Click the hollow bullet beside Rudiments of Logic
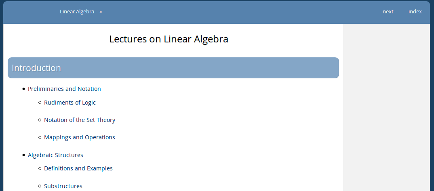The width and height of the screenshot is (434, 191). click(40, 103)
